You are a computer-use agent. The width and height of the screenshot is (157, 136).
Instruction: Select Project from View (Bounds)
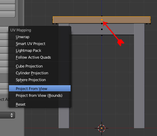[x=40, y=95]
